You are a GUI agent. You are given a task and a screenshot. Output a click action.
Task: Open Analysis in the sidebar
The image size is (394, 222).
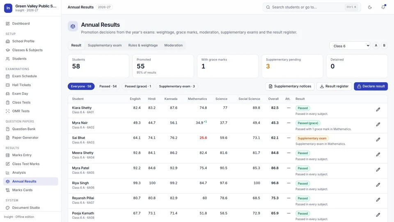coord(31,173)
